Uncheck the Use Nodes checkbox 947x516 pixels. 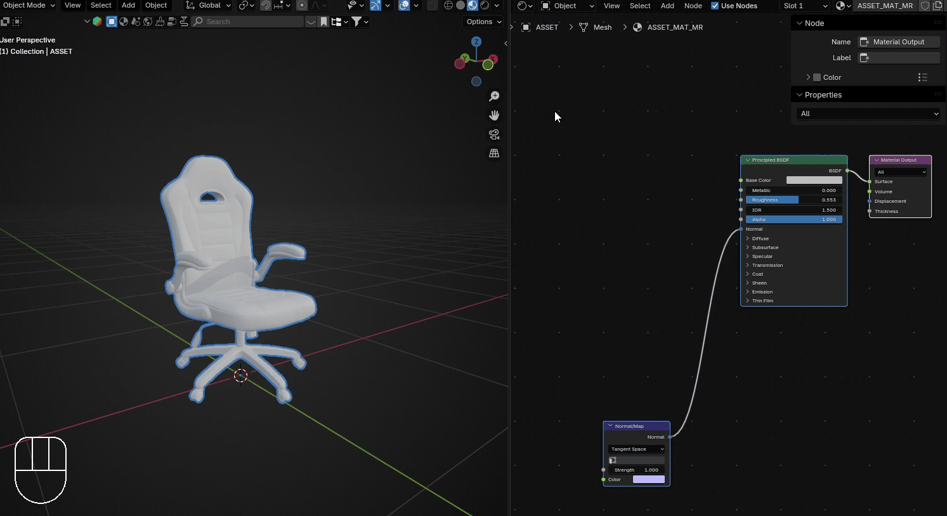pyautogui.click(x=715, y=6)
